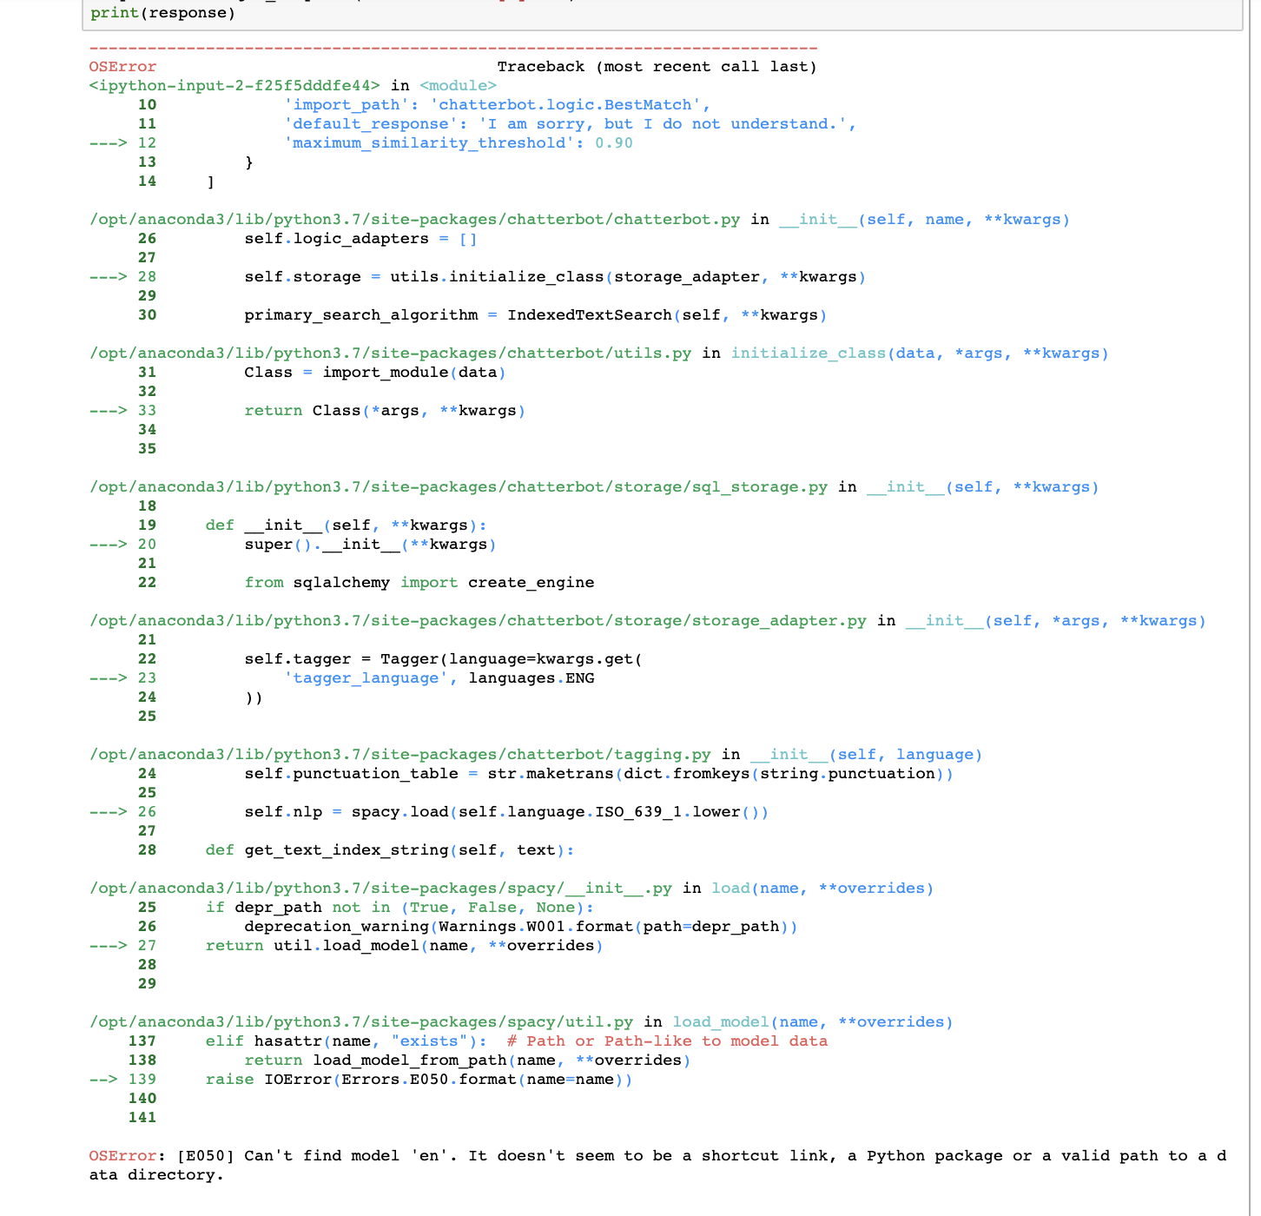Viewport: 1261px width, 1216px height.
Task: Click the import_module(data) line
Action: [x=375, y=373]
